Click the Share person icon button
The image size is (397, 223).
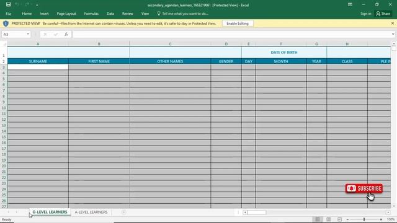click(x=383, y=14)
